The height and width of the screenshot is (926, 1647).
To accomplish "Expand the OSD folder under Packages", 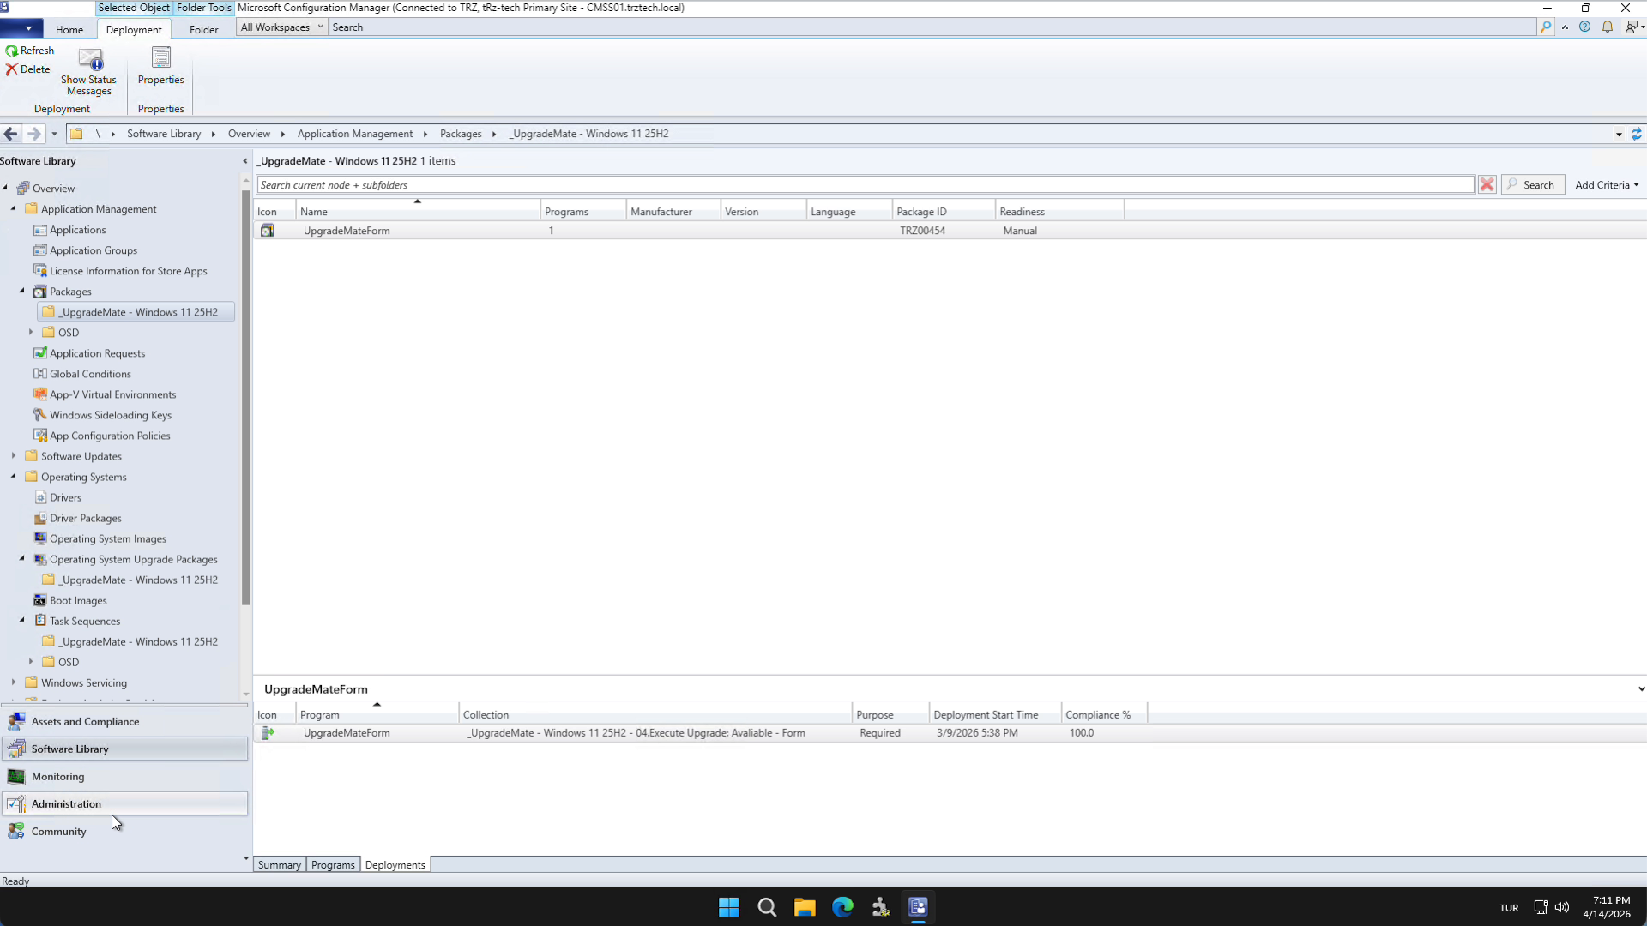I will click(x=31, y=332).
